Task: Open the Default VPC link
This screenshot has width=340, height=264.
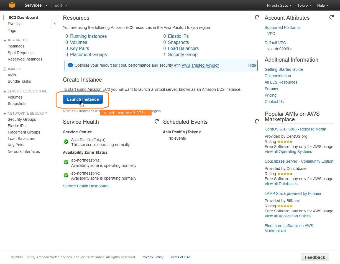Action: pyautogui.click(x=275, y=43)
